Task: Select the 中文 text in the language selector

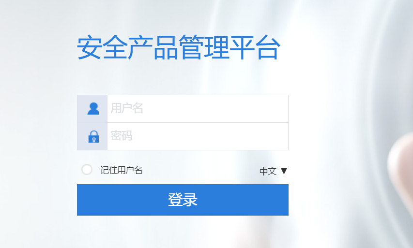Action: (x=268, y=171)
